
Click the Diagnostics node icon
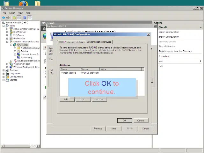pyautogui.click(x=7, y=74)
